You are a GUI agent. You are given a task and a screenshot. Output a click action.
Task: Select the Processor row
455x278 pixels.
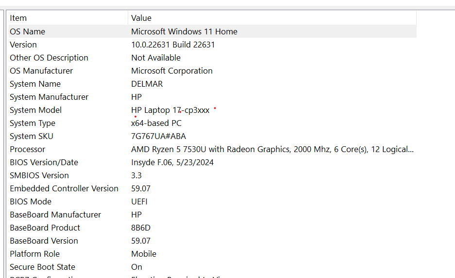212,149
